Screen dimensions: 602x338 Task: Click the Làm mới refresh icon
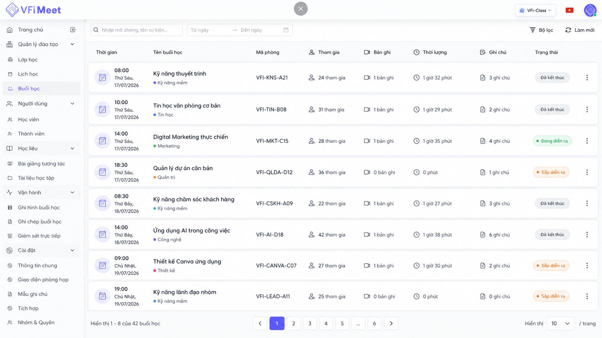[568, 30]
